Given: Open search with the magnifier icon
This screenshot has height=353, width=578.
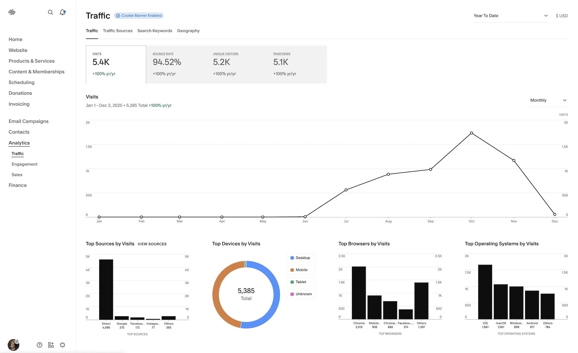Looking at the screenshot, I should [x=50, y=12].
